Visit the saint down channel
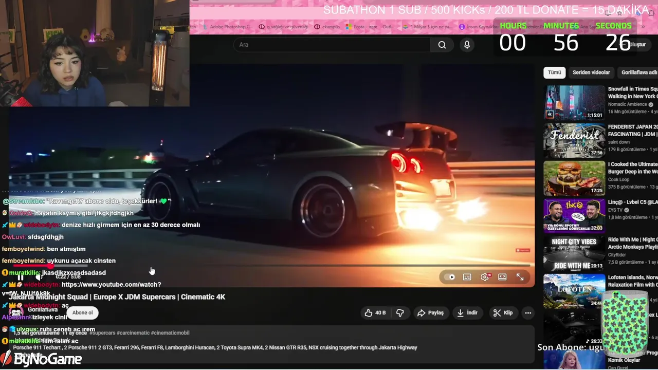 619,142
